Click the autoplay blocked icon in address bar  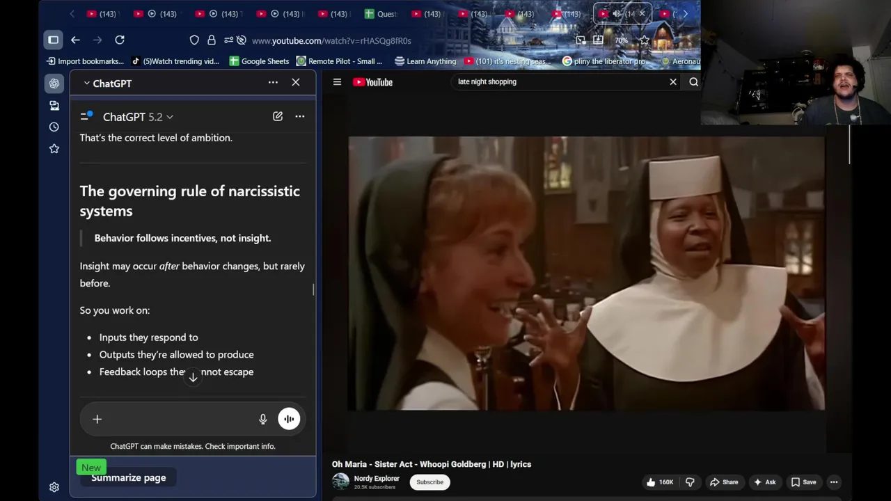(x=241, y=40)
